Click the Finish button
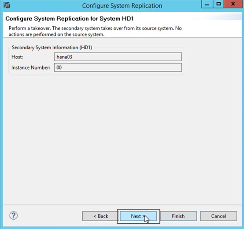Viewport: 244px width, 229px height. tap(178, 216)
